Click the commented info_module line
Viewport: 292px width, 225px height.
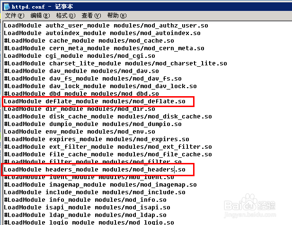(x=85, y=200)
